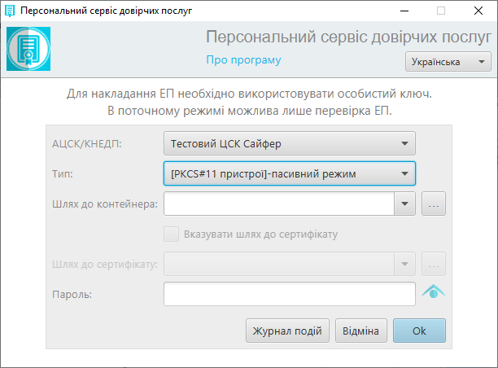This screenshot has height=368, width=498.
Task: Minimize the window
Action: (404, 11)
